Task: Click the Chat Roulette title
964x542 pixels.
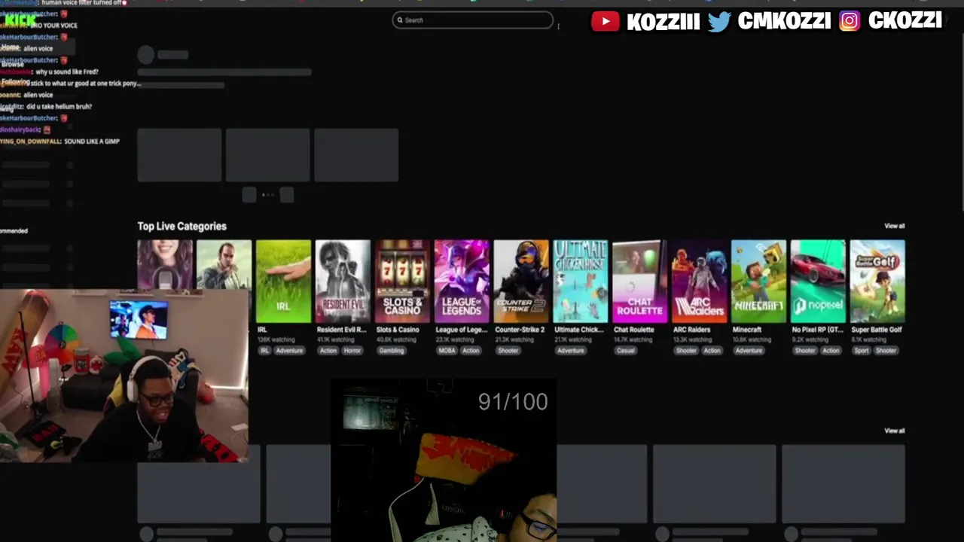Action: tap(634, 330)
